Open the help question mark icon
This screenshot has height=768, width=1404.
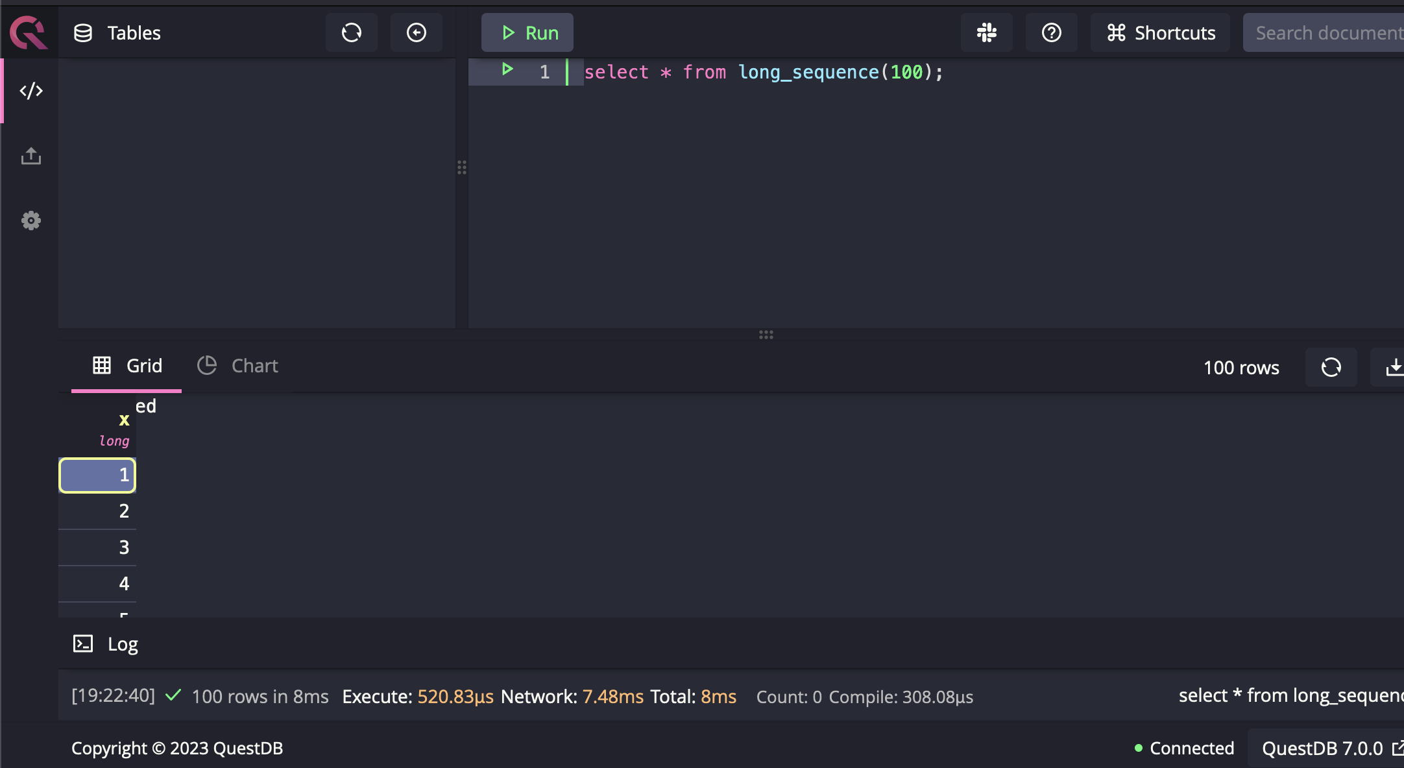(1052, 32)
